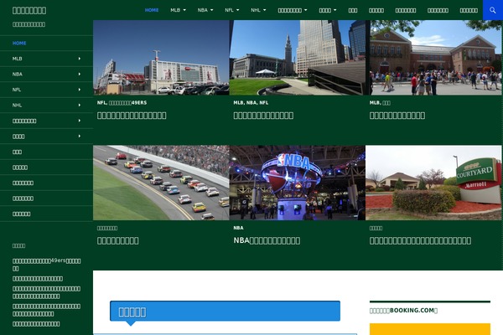The height and width of the screenshot is (335, 503).
Task: Open the sidebar recent post mentioning 49ers
Action: (x=46, y=265)
